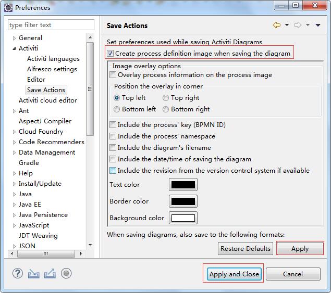This screenshot has width=331, height=293.
Task: Expand the Java Persistence tree node
Action: click(14, 215)
